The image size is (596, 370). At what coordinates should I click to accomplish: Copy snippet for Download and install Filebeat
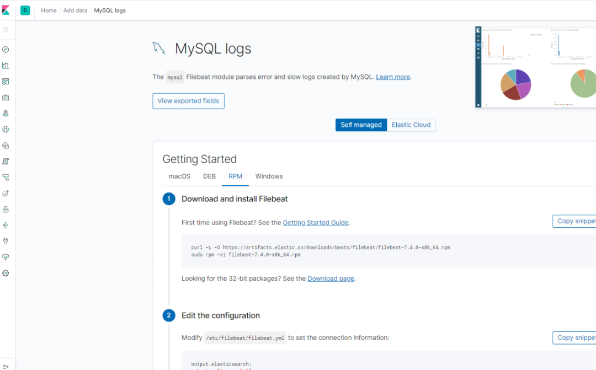(574, 221)
